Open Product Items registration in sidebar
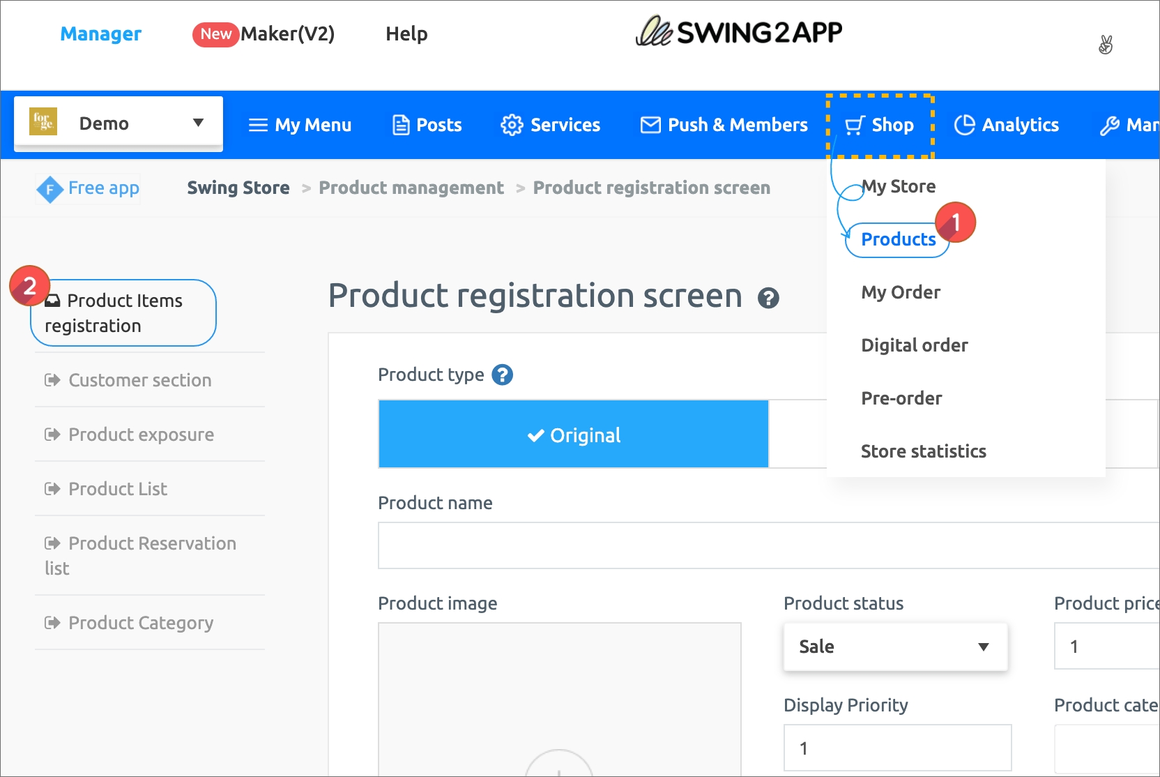This screenshot has height=777, width=1160. pos(123,313)
